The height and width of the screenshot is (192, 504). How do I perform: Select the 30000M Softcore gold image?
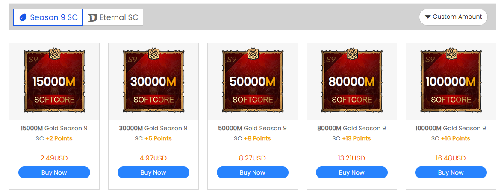point(153,81)
